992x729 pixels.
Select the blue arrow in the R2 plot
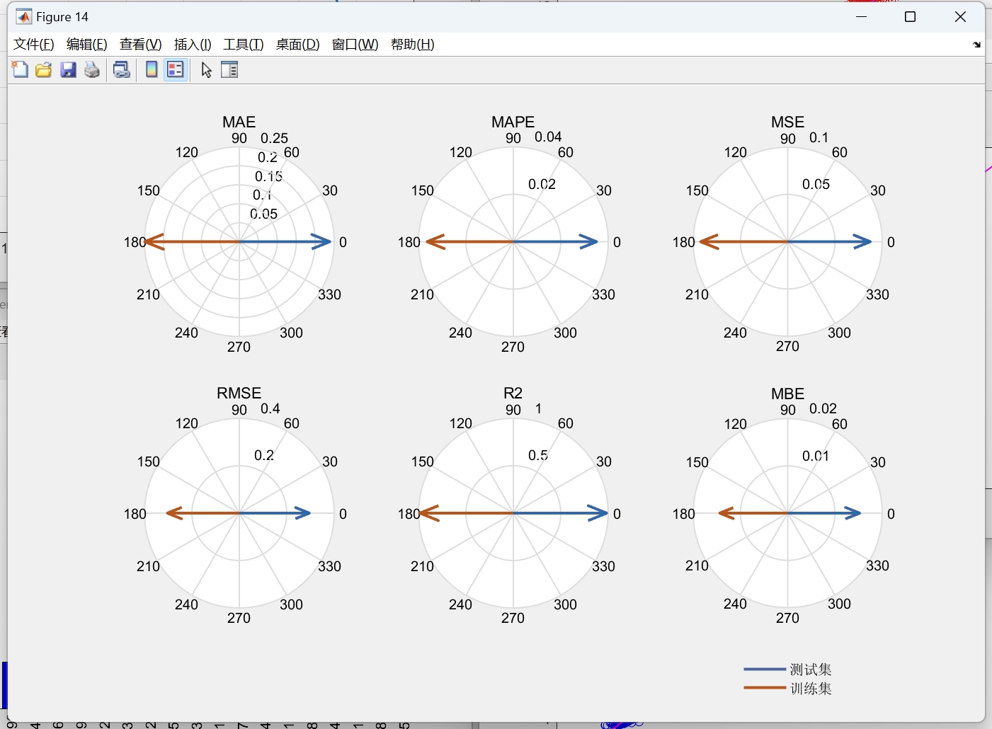point(561,513)
